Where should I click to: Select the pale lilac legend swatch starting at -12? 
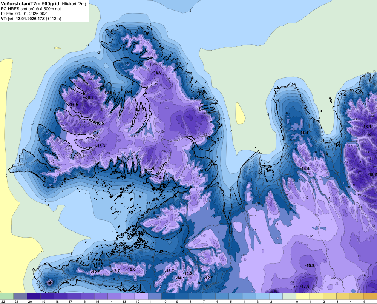pyautogui.click(x=141, y=296)
